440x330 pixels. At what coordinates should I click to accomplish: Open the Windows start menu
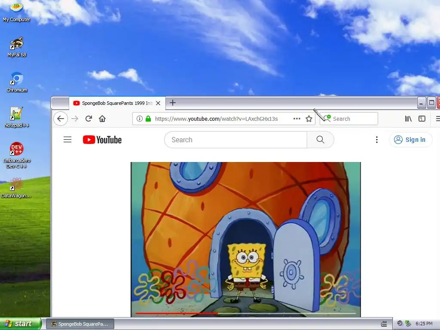(x=20, y=324)
